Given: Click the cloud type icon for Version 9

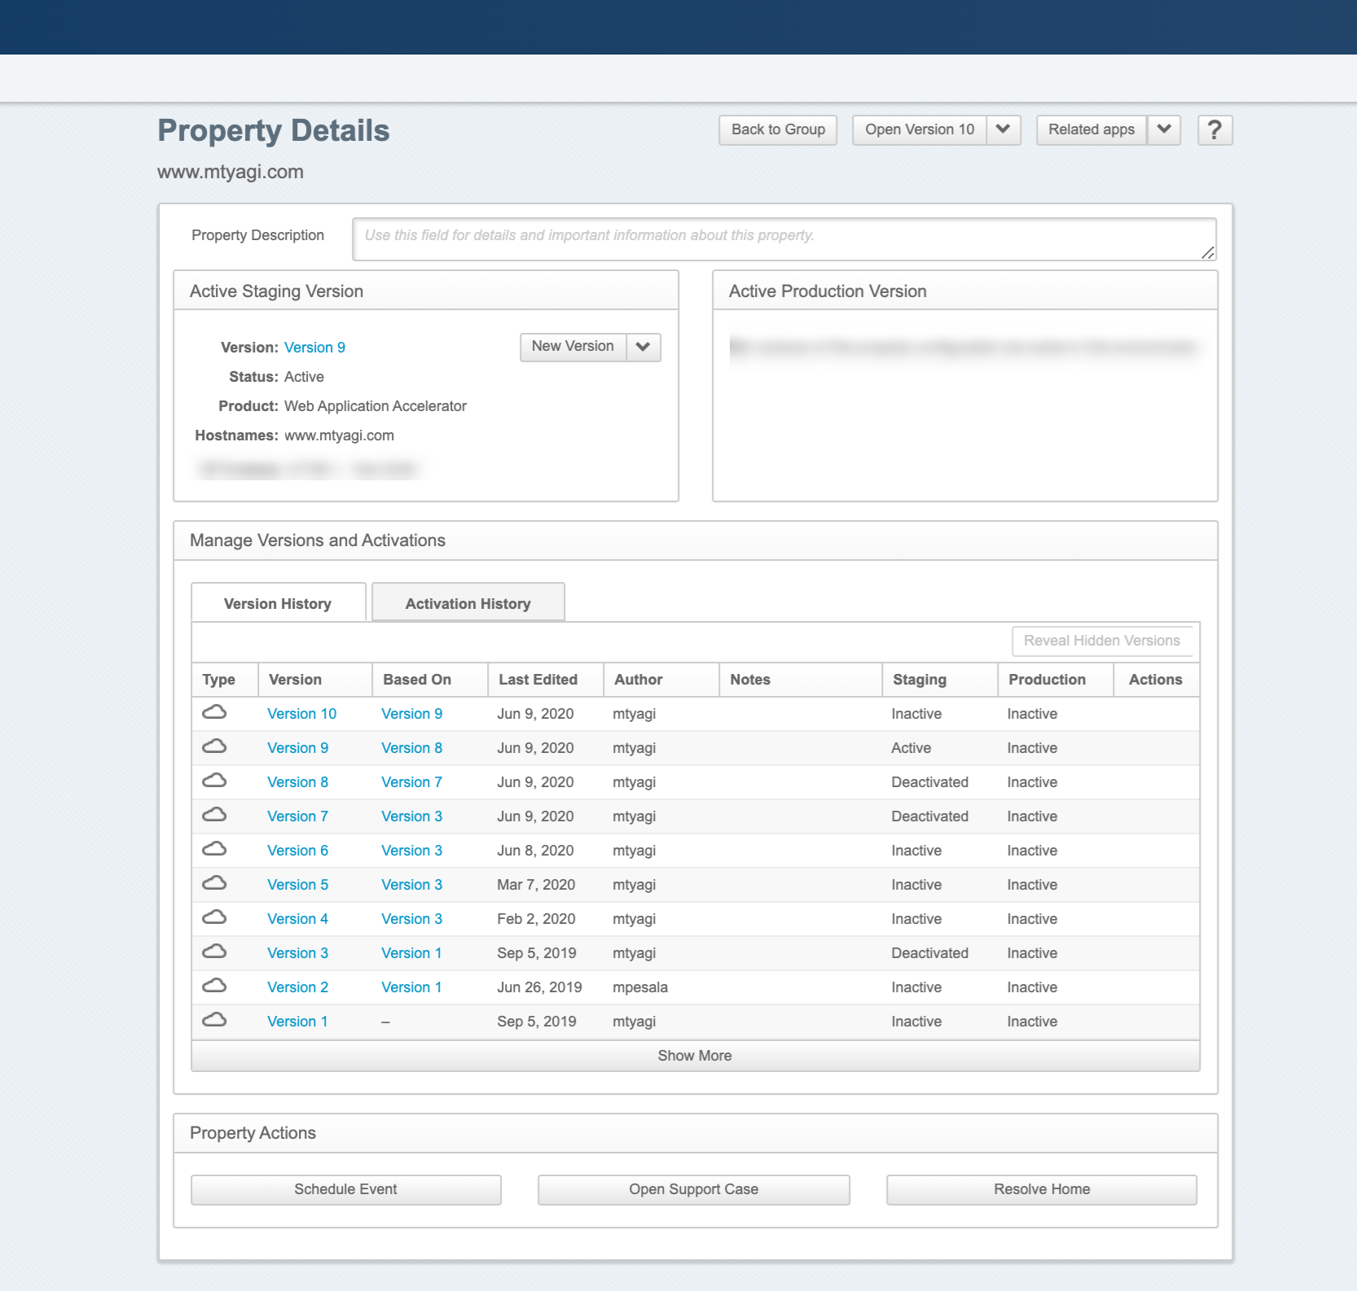Looking at the screenshot, I should (x=214, y=747).
